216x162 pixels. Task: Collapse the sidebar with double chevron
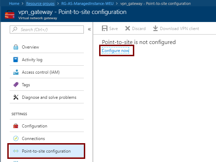click(x=89, y=29)
